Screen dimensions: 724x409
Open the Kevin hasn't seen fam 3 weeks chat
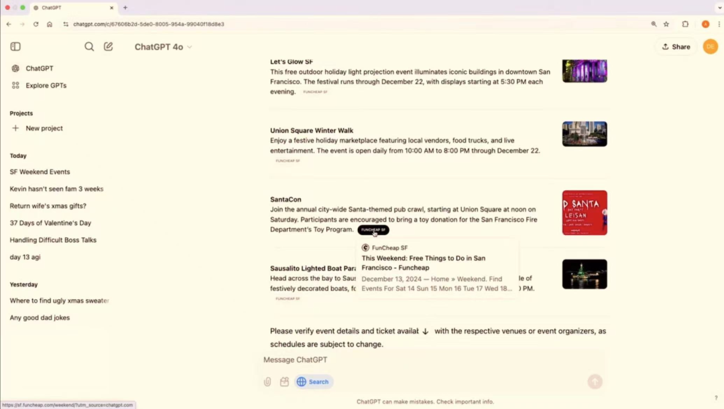tap(56, 189)
